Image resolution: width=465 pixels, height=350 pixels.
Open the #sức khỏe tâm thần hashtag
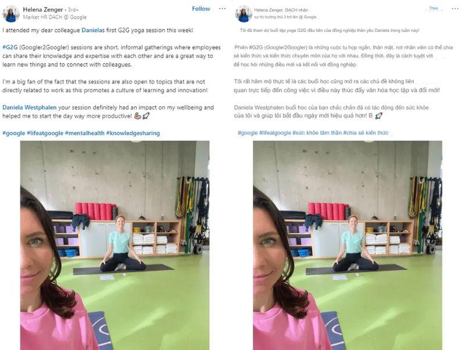point(317,133)
